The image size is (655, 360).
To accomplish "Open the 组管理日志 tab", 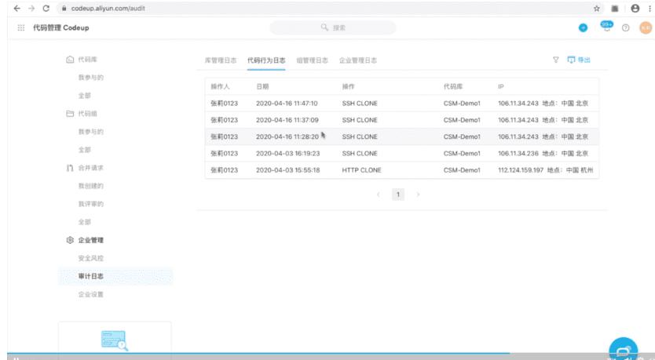I will tap(312, 60).
